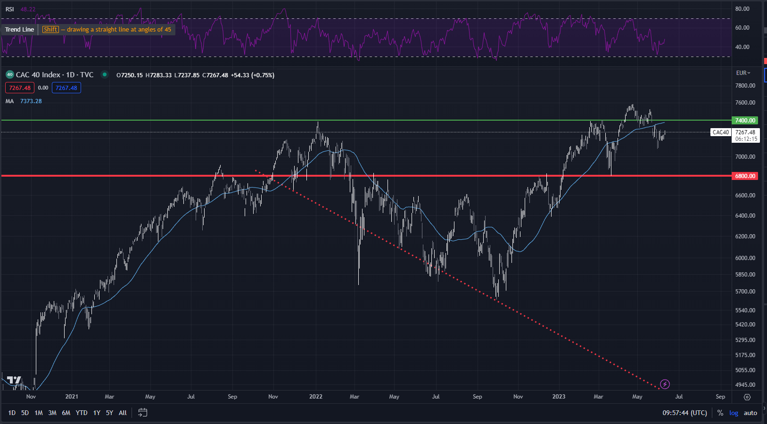Select the MA indicator legend label
This screenshot has width=767, height=424.
pos(9,101)
